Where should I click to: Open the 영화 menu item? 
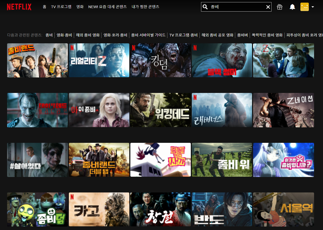(x=80, y=7)
